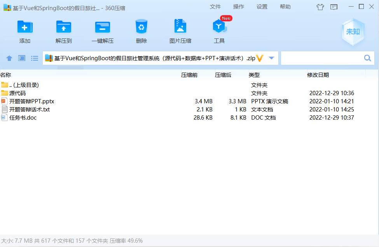Click the 开题答辩PPT.pptx file icon
This screenshot has height=247, width=379.
click(x=4, y=101)
